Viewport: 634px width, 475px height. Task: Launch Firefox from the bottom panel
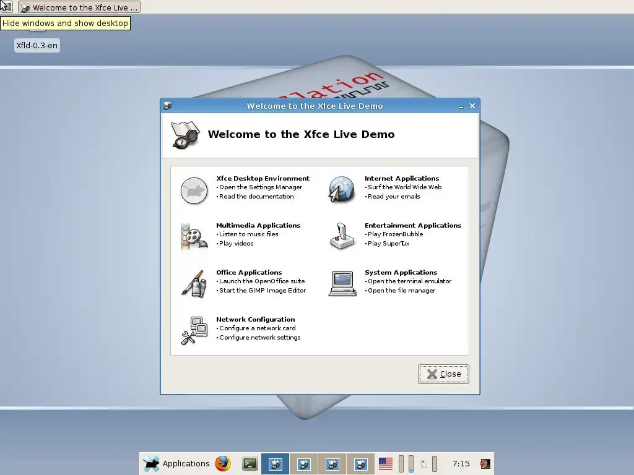[x=223, y=464]
